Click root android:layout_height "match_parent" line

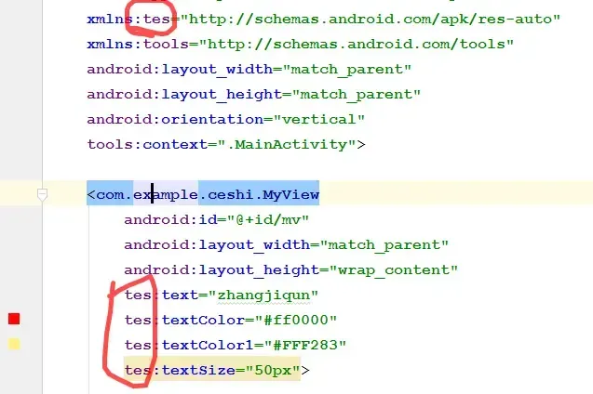254,95
